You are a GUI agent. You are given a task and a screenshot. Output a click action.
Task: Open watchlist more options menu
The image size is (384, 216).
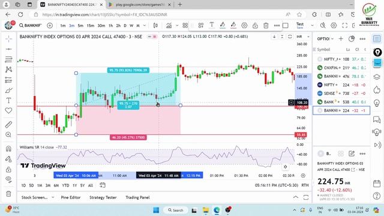pyautogui.click(x=362, y=38)
